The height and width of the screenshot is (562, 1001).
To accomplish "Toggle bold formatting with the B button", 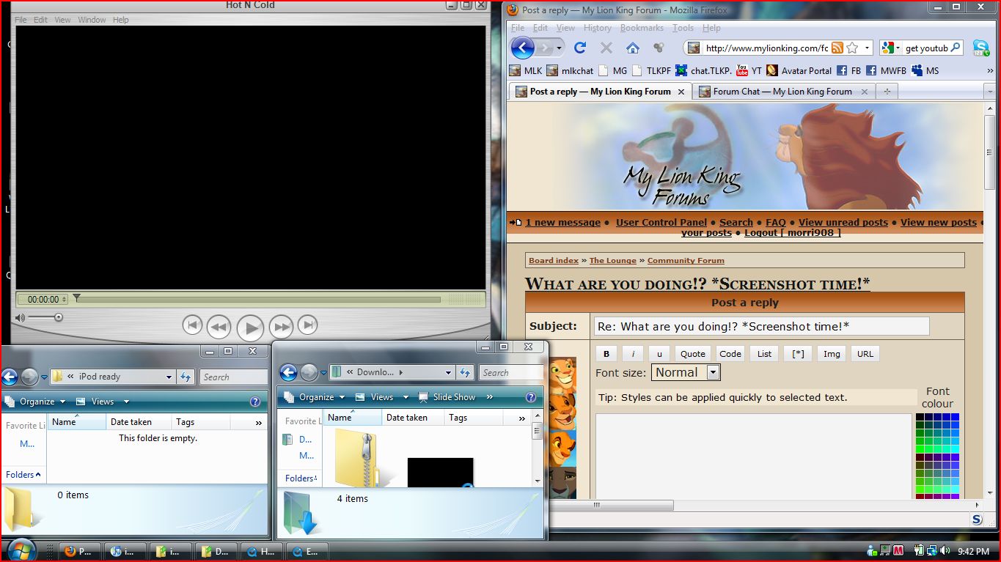I will tap(606, 354).
